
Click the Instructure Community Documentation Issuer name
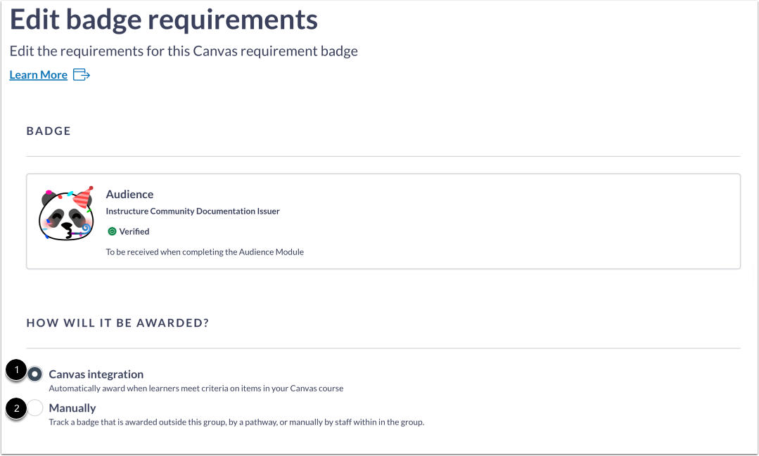pos(191,211)
